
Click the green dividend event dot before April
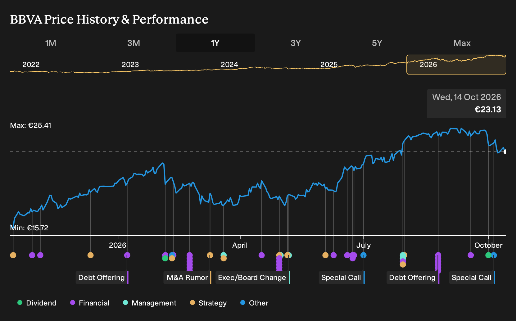coord(165,258)
